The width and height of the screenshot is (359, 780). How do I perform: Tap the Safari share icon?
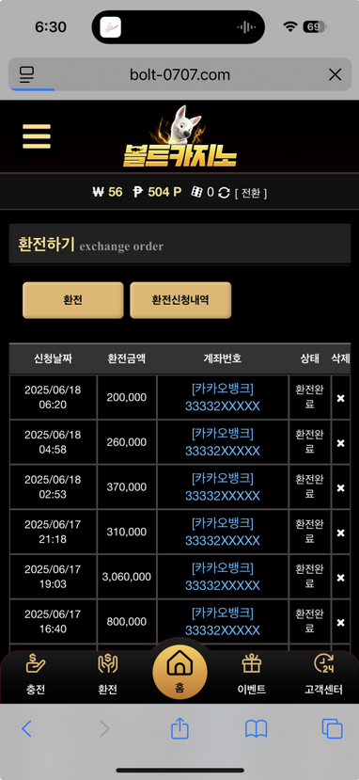(x=179, y=729)
